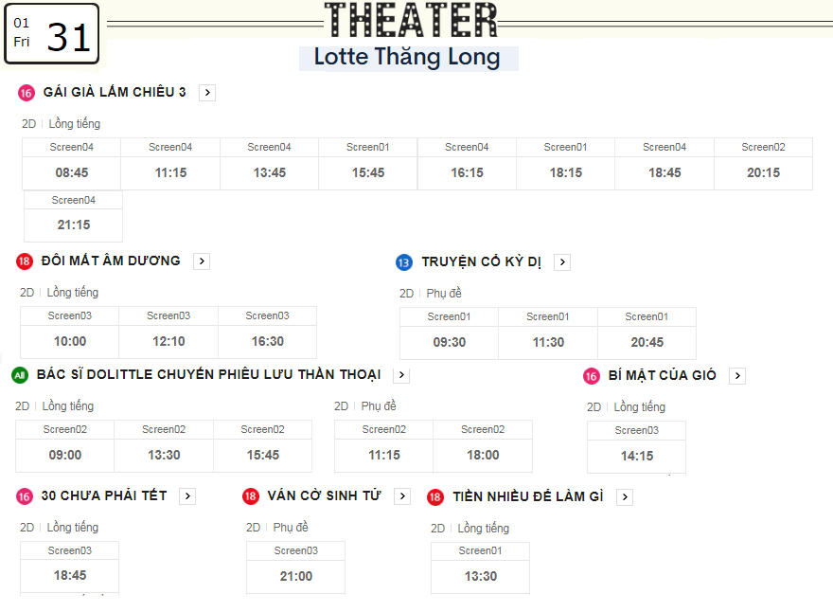Viewport: 833px width, 612px height.
Task: Click the green All rating icon of Bác Sĩ Dolittle
Action: [20, 375]
